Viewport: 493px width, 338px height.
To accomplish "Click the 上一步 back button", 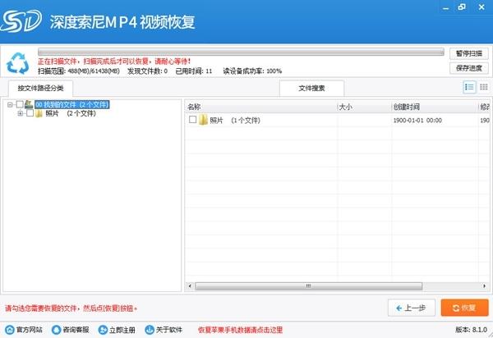I will pos(412,308).
